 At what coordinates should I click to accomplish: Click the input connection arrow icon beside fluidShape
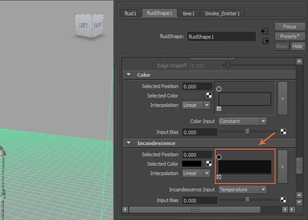[265, 31]
